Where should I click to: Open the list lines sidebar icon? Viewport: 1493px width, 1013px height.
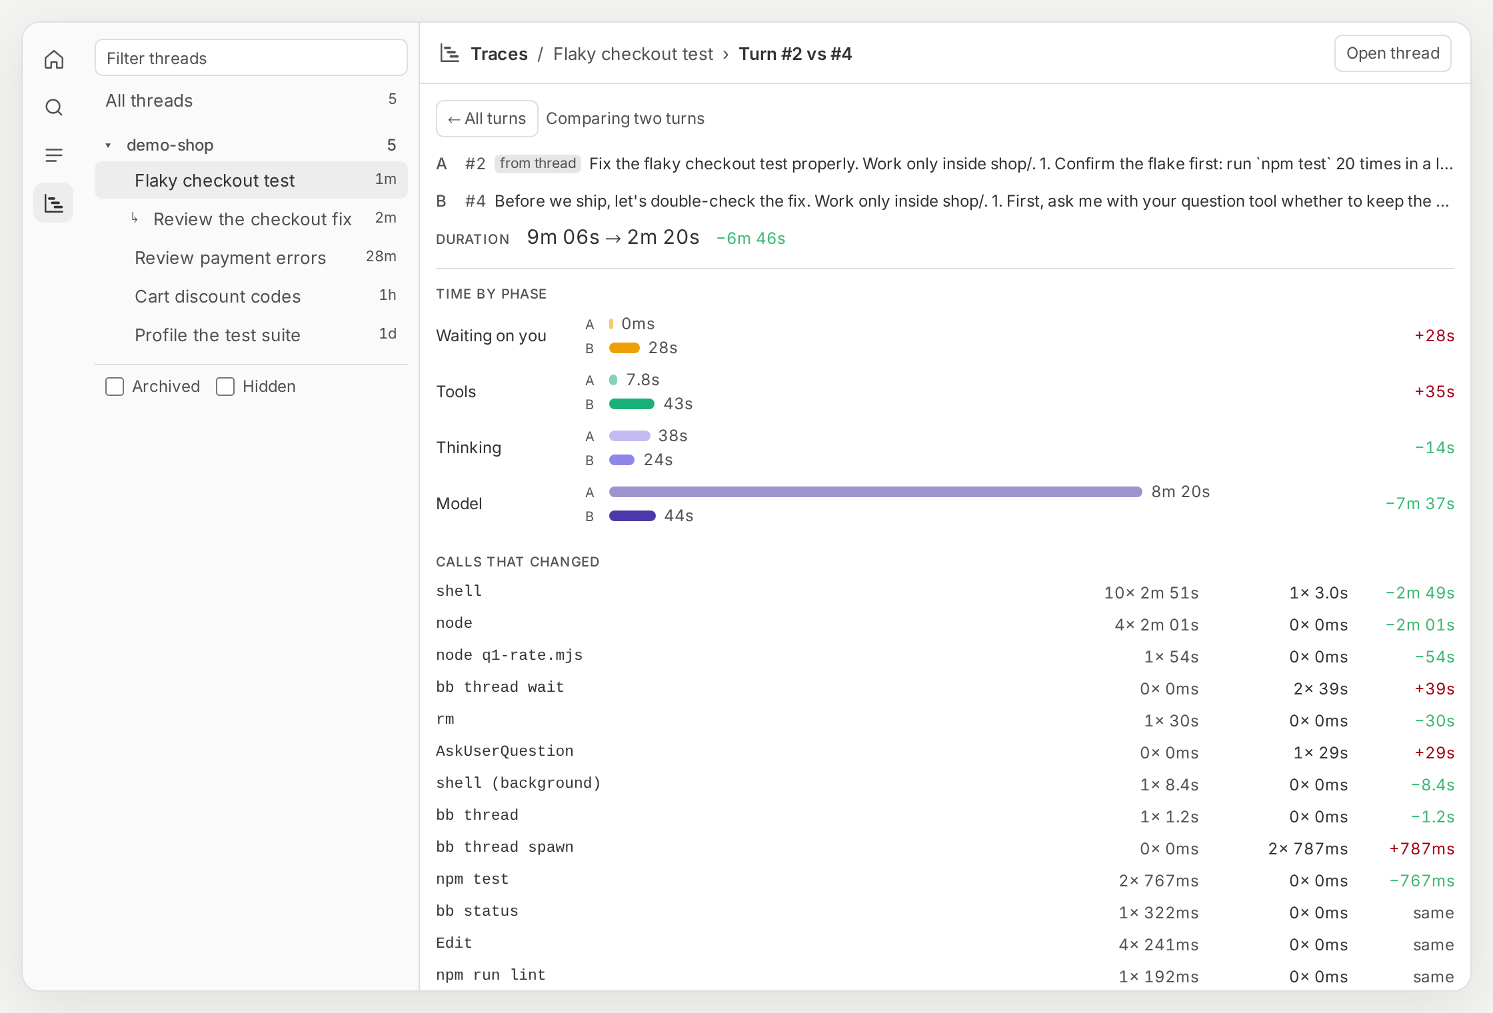[54, 155]
